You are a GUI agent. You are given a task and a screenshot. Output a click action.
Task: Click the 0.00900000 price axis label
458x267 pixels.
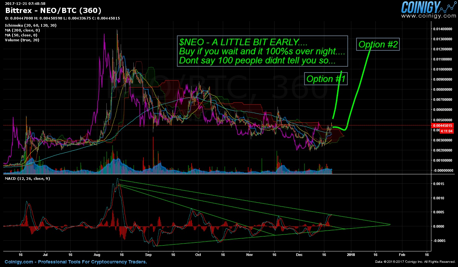pos(443,79)
